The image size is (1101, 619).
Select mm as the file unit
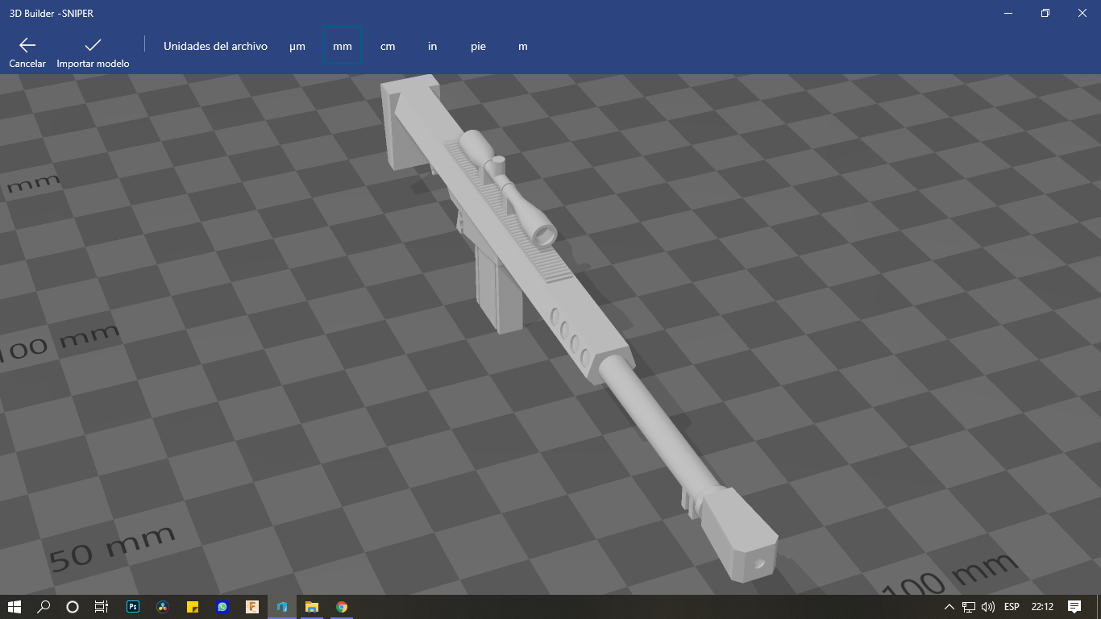pyautogui.click(x=342, y=46)
